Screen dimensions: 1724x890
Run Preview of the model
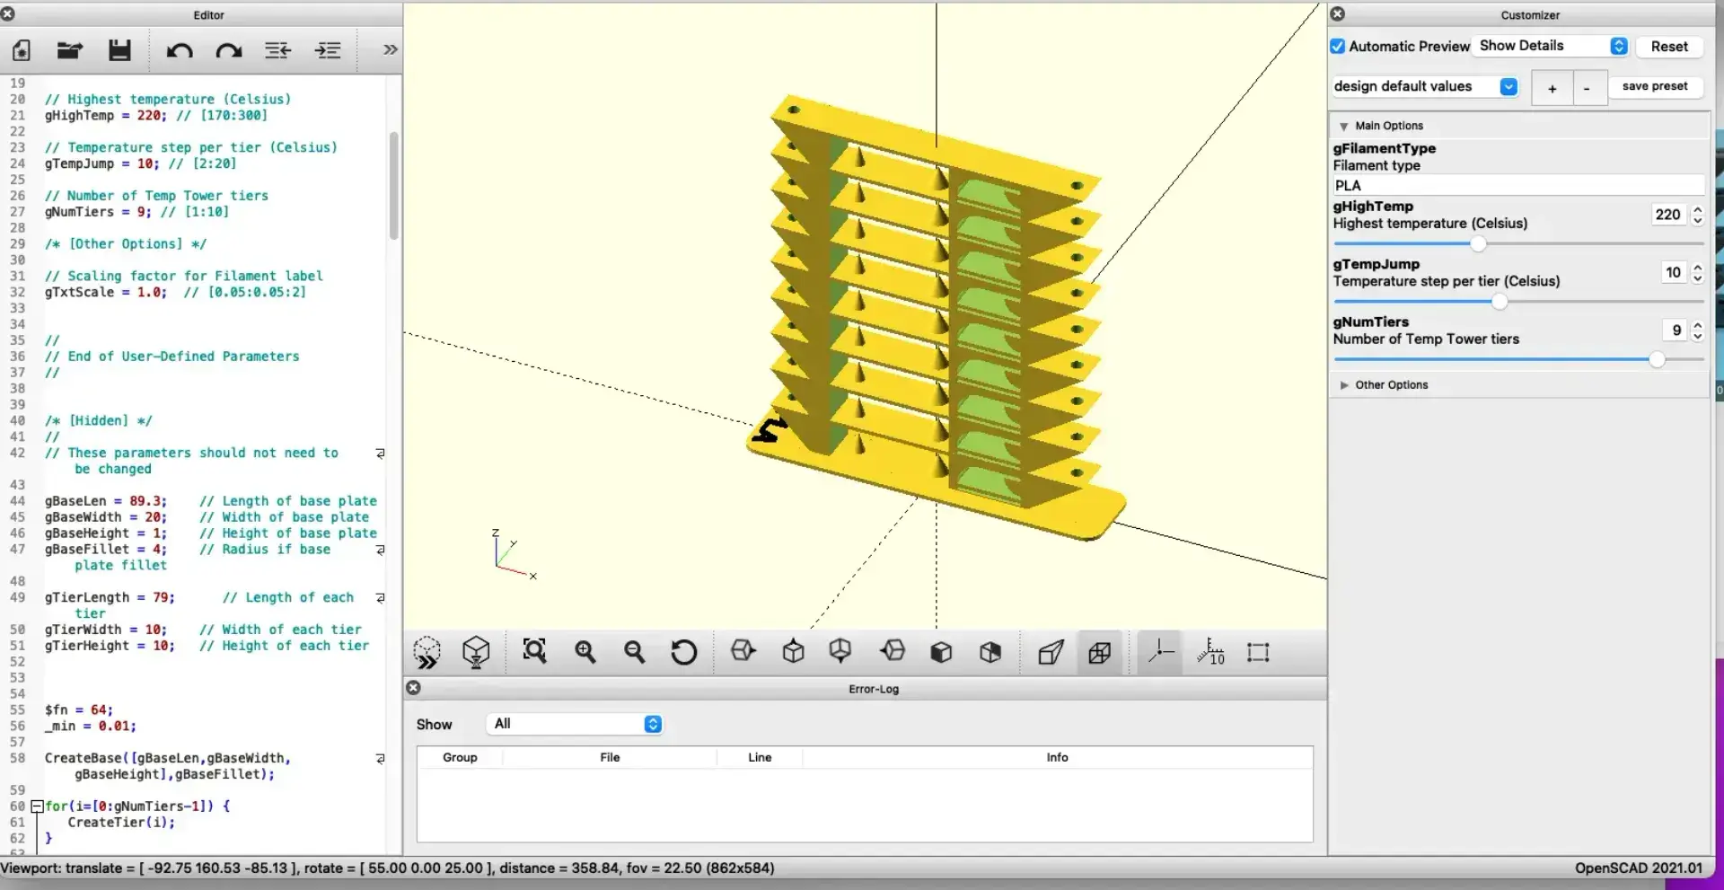427,652
